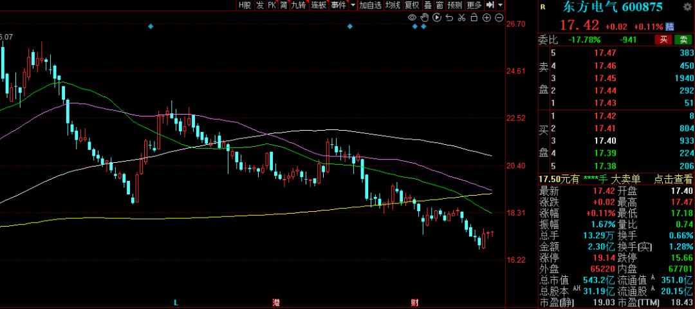Expand the dropdown after 事件
Image resolution: width=695 pixels, height=309 pixels.
point(353,5)
